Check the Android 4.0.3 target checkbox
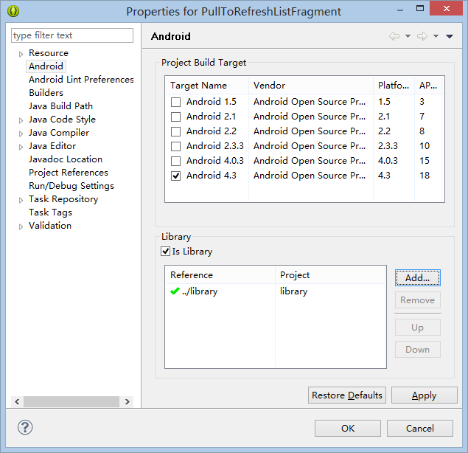Screen dimensions: 468x453 pyautogui.click(x=176, y=161)
